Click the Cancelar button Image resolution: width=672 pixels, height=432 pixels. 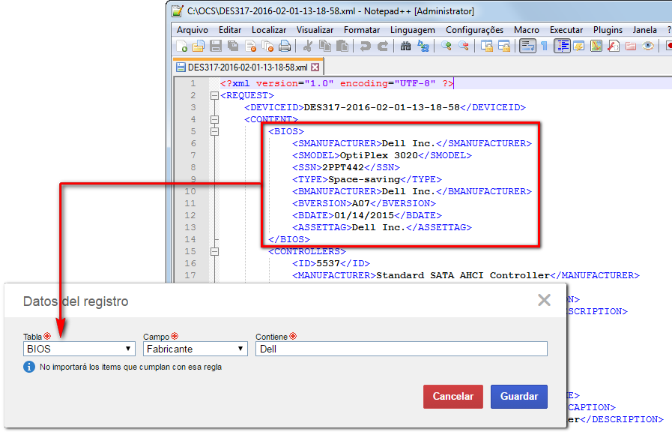click(x=453, y=397)
